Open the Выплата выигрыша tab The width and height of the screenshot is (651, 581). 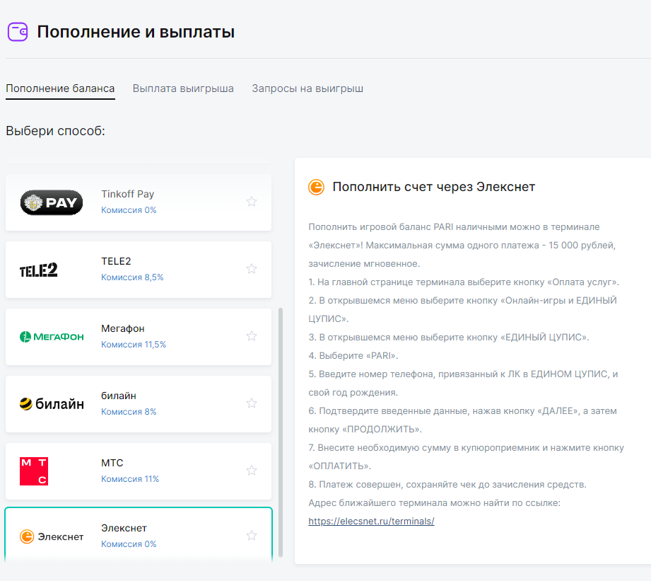[183, 88]
